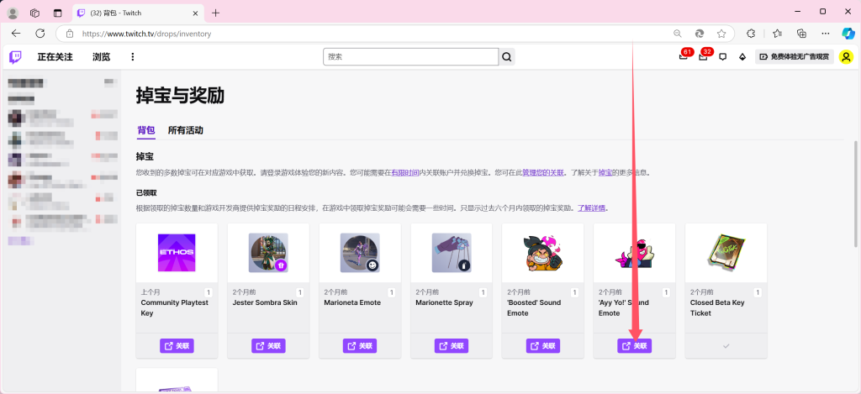Open 浏览 in the top navigation

tap(101, 56)
